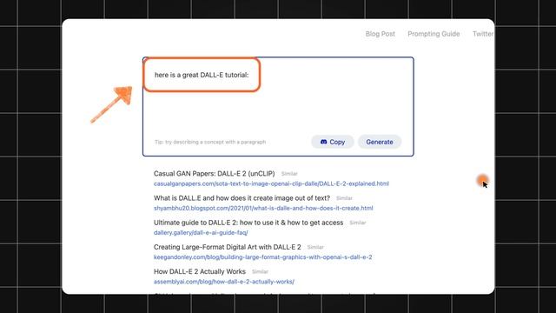Open result Casual GAN Papers: DALL-E 2 (unCLIP)
The width and height of the screenshot is (556, 313).
tap(215, 174)
